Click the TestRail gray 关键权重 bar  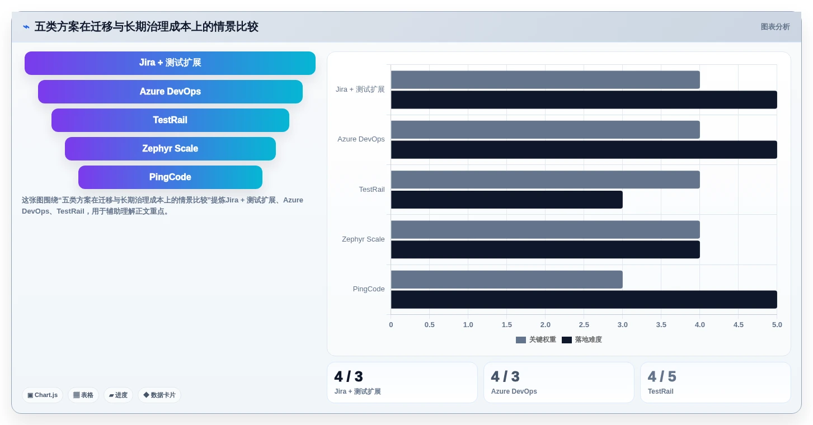coord(546,180)
